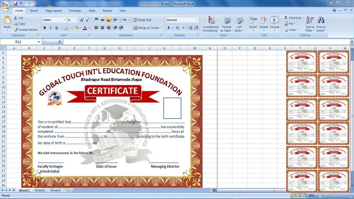
Task: Switch to the Insert ribbon tab
Action: click(34, 11)
